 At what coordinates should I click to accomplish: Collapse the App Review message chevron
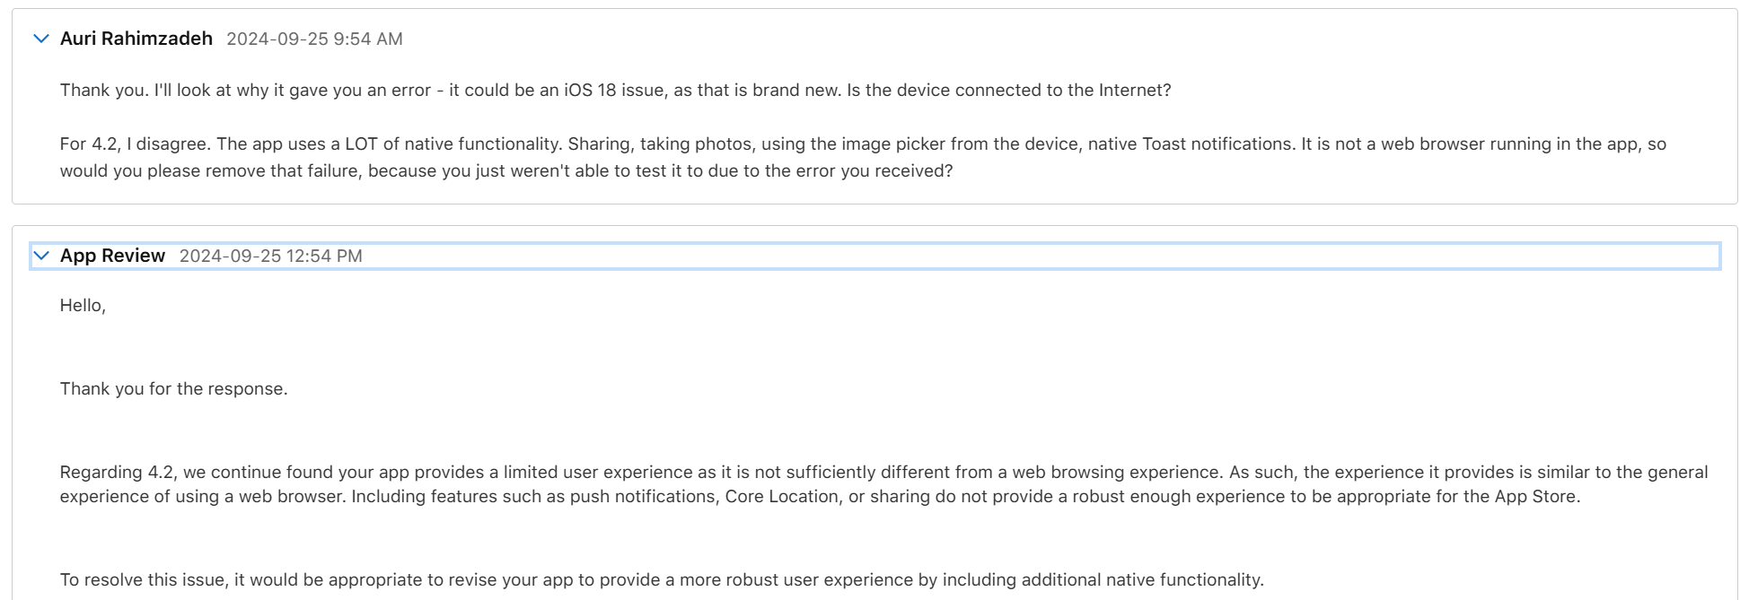pyautogui.click(x=40, y=256)
